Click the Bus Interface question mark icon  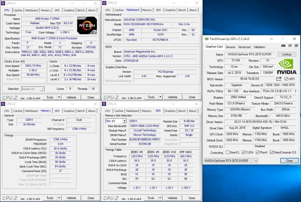(x=295, y=91)
